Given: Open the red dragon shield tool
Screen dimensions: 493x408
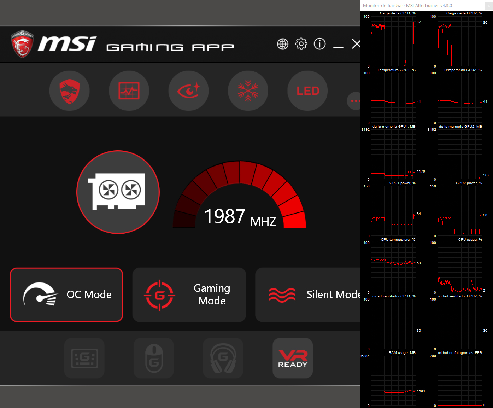Looking at the screenshot, I should [70, 91].
